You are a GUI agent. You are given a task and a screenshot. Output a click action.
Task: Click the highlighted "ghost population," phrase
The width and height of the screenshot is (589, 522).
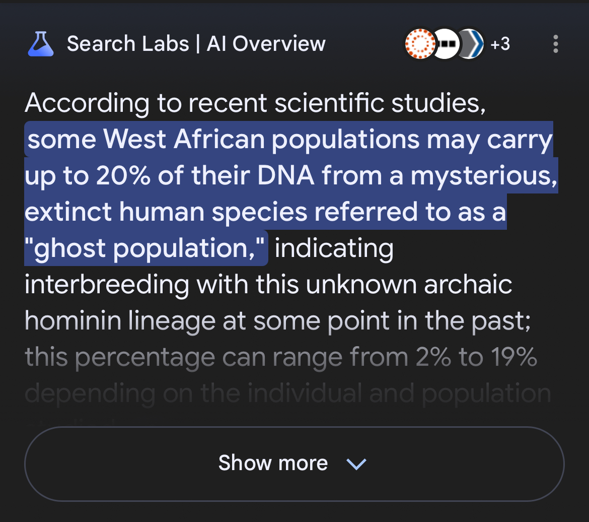pyautogui.click(x=146, y=248)
